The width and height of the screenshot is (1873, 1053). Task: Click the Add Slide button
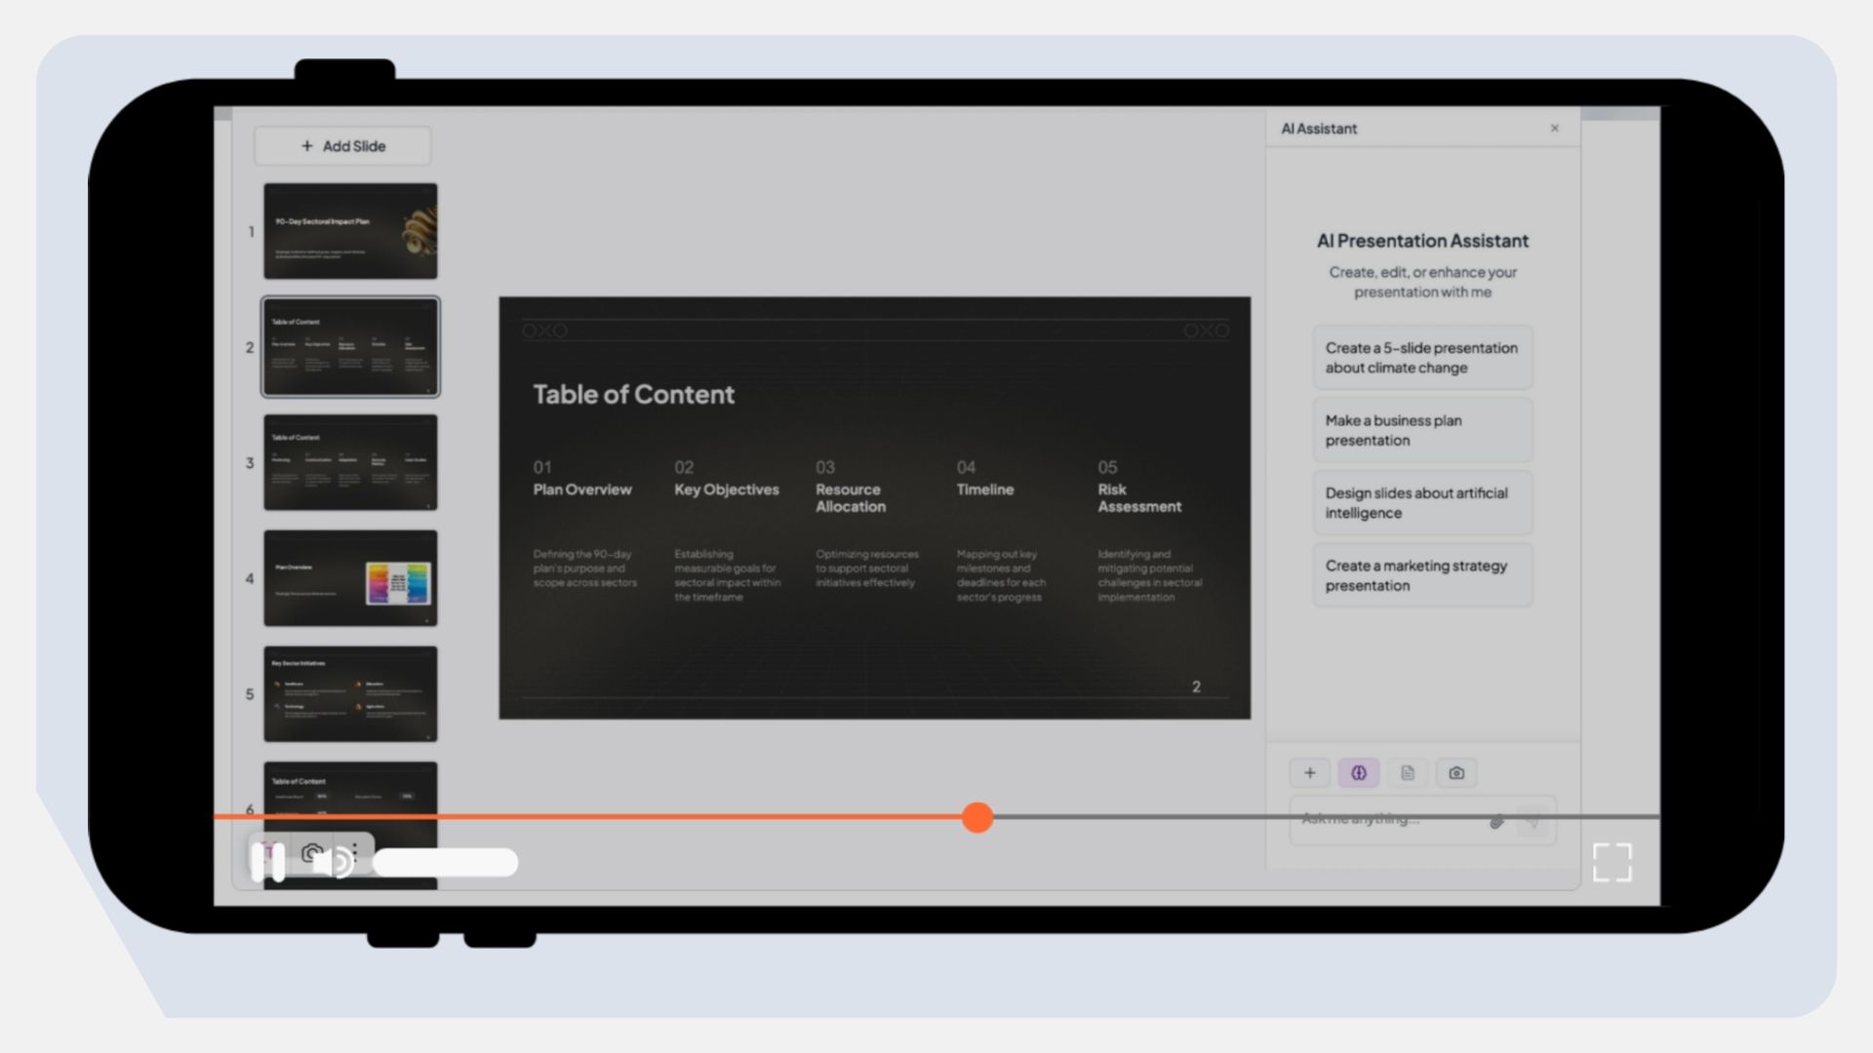point(342,146)
